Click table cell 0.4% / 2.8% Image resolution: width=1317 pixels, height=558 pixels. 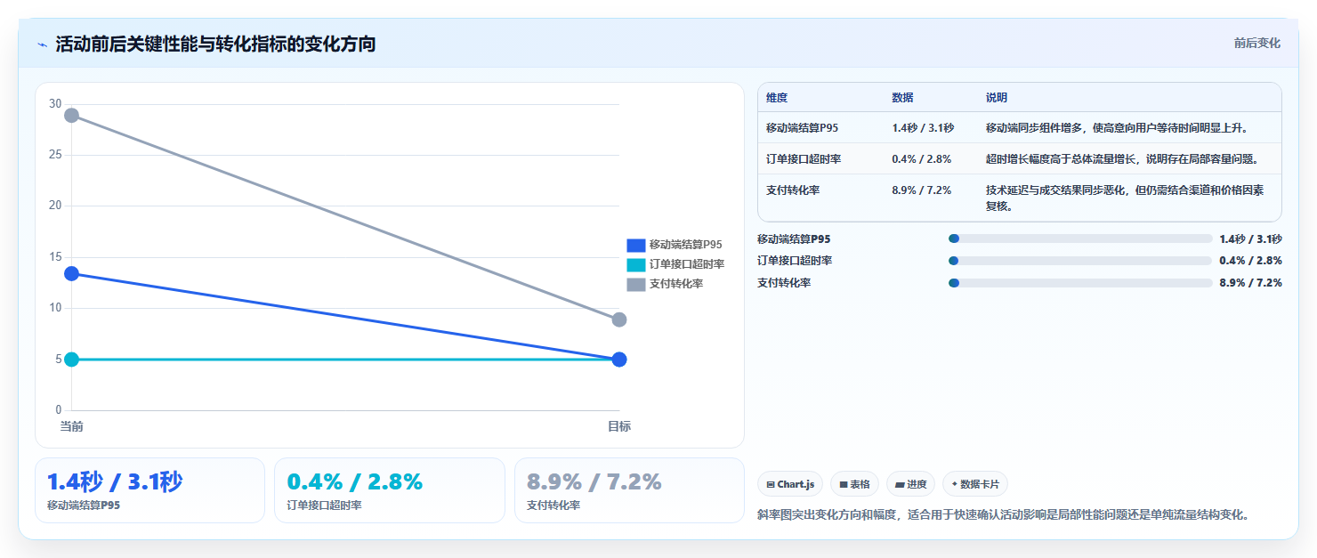[x=922, y=159]
